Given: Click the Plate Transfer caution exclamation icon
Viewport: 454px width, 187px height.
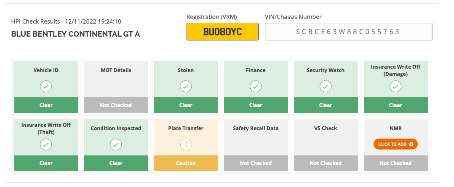Looking at the screenshot, I should click(186, 144).
